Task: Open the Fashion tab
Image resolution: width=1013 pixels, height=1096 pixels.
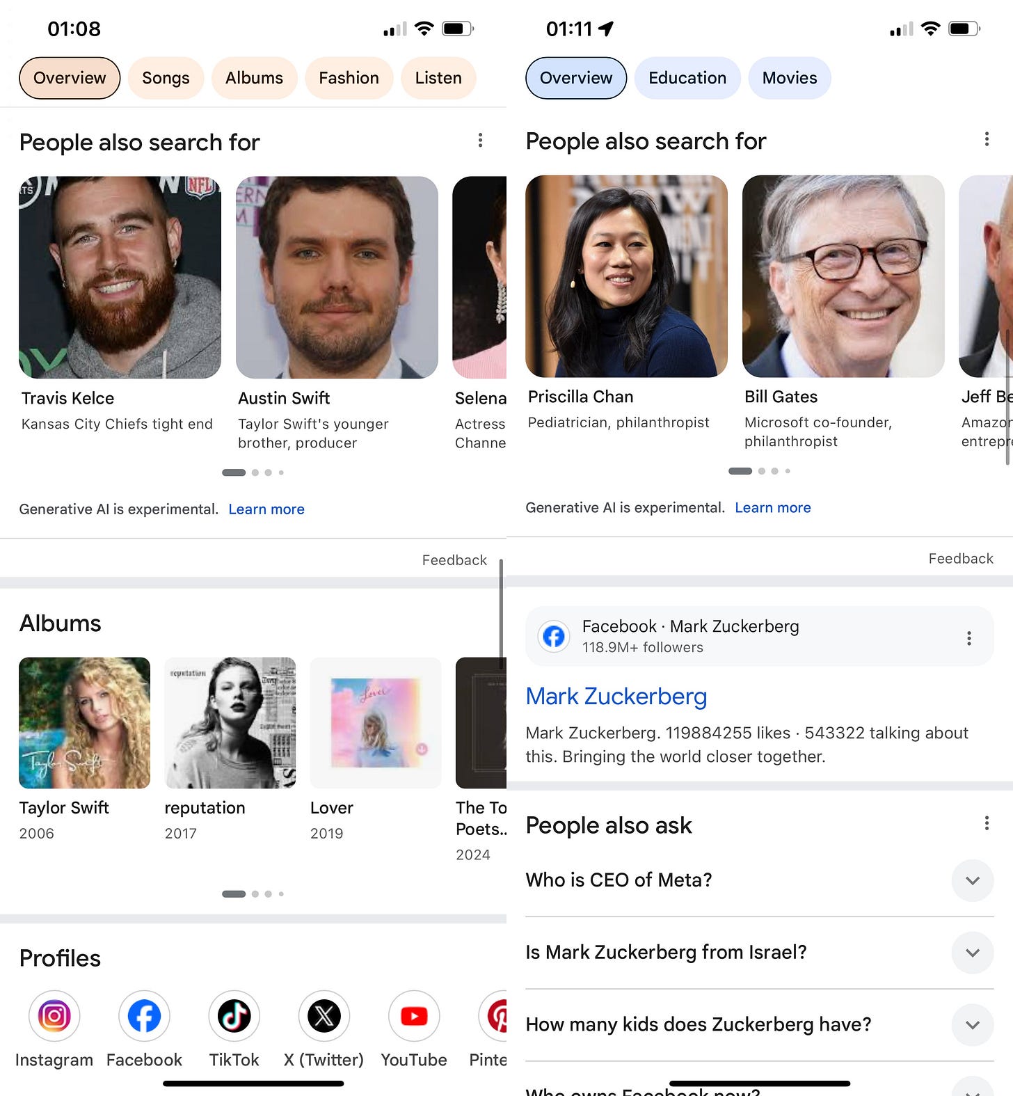Action: pos(349,78)
